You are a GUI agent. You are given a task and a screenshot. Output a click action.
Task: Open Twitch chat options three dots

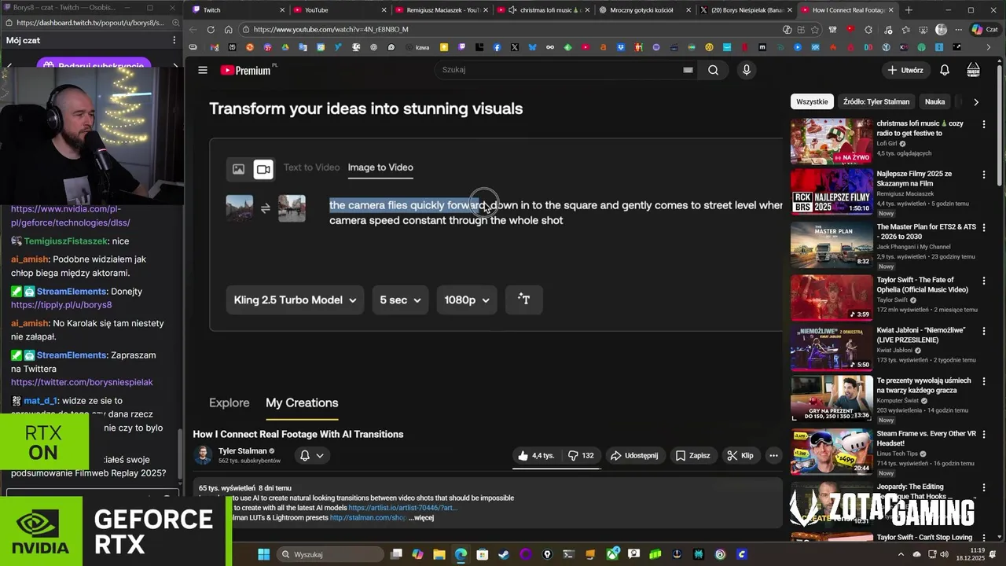coord(174,40)
